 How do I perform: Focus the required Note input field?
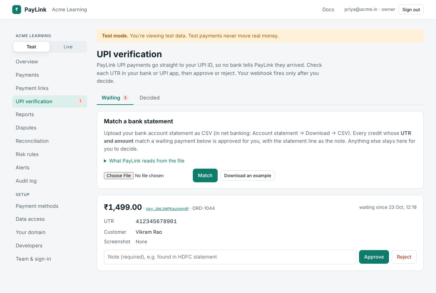[230, 257]
